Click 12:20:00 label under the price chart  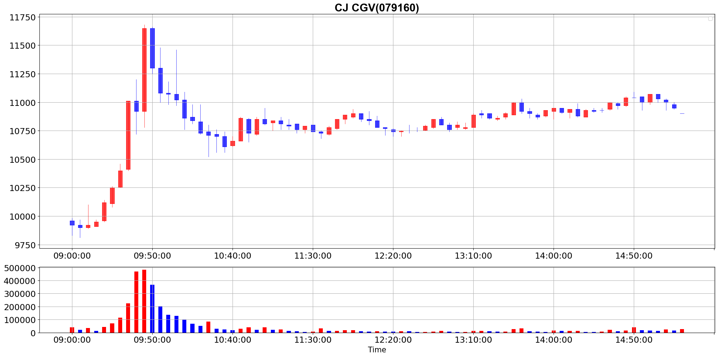point(393,256)
